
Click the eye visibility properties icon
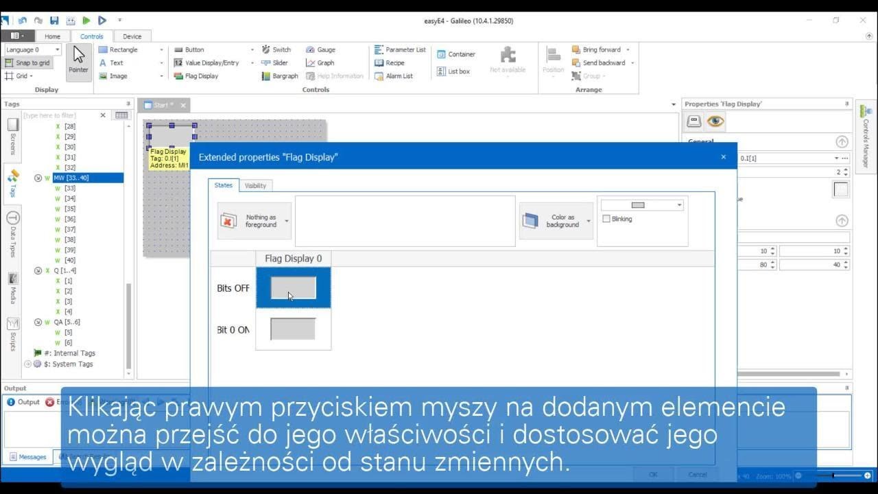coord(715,121)
